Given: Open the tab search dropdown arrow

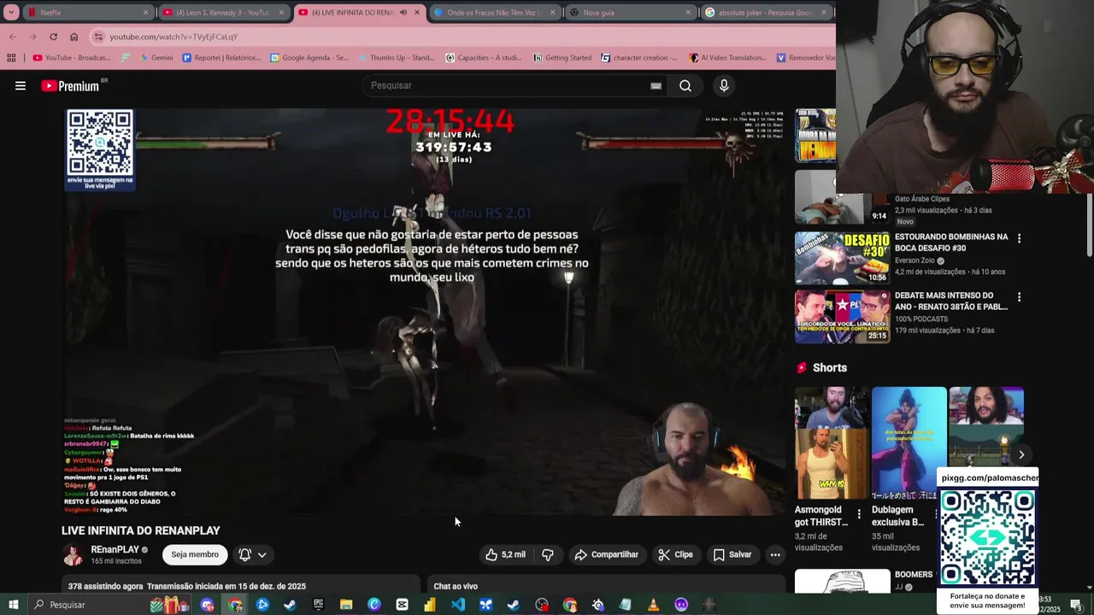Looking at the screenshot, I should 11,13.
